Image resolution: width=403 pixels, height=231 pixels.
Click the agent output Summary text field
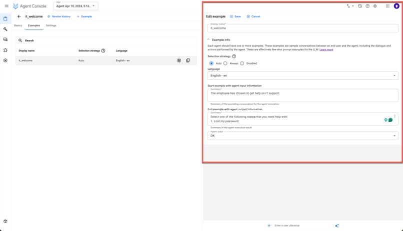click(303, 119)
